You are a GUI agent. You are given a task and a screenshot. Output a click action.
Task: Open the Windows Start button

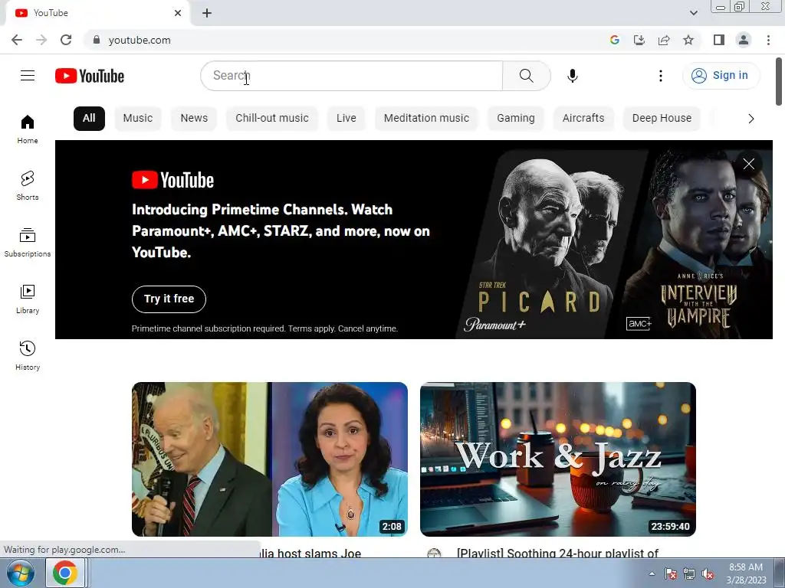click(x=21, y=573)
